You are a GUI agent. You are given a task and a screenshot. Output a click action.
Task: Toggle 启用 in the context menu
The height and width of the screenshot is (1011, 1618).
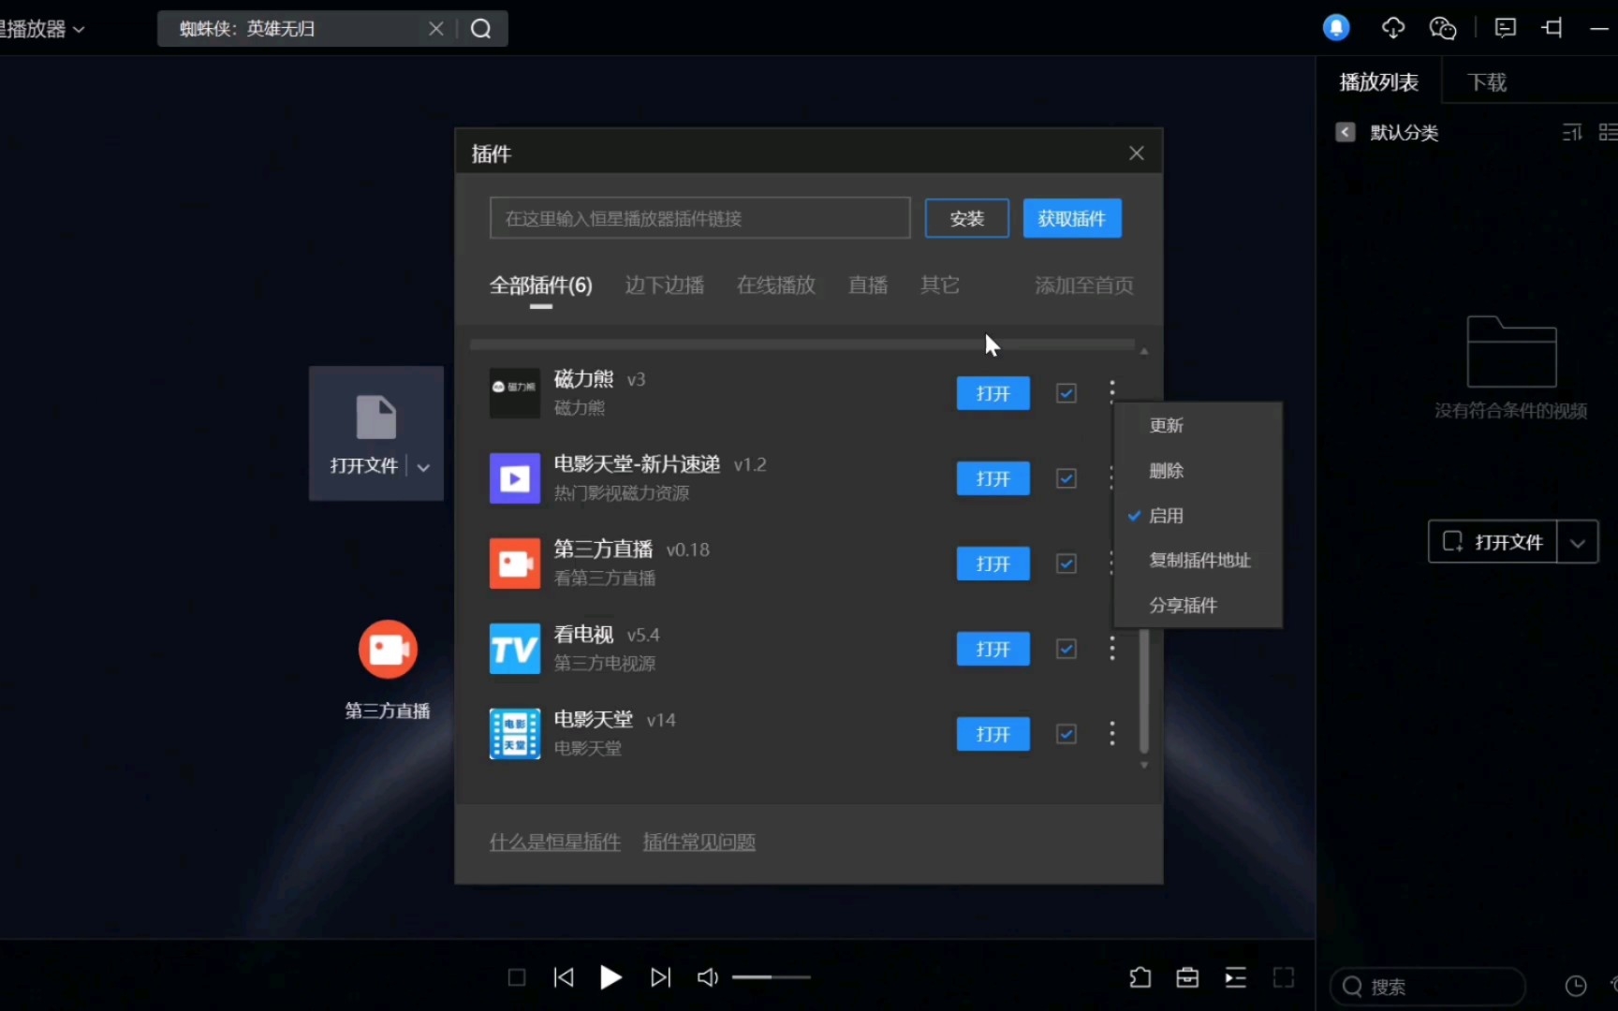point(1198,516)
